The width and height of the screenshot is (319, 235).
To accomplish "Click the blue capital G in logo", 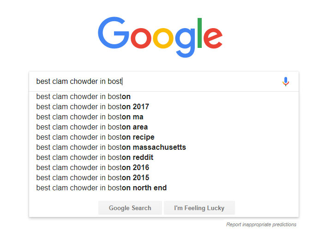I will click(x=114, y=33).
